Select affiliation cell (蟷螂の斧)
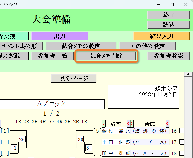This screenshot has width=193, height=158. (x=150, y=131)
